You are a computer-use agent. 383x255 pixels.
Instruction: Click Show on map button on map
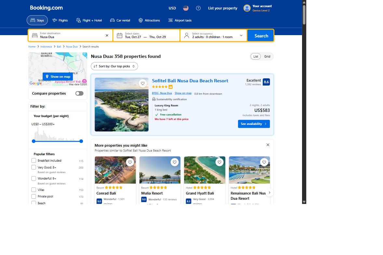[x=58, y=77]
